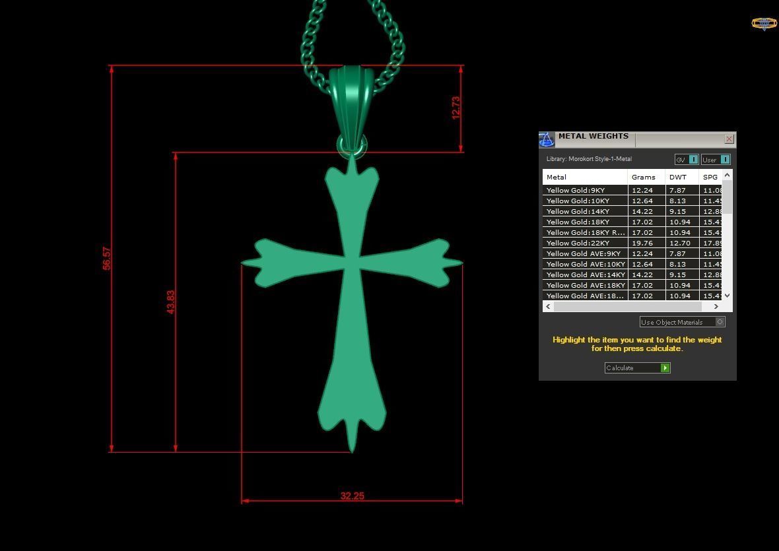The width and height of the screenshot is (779, 551).
Task: Toggle the User library switch
Action: click(x=716, y=159)
